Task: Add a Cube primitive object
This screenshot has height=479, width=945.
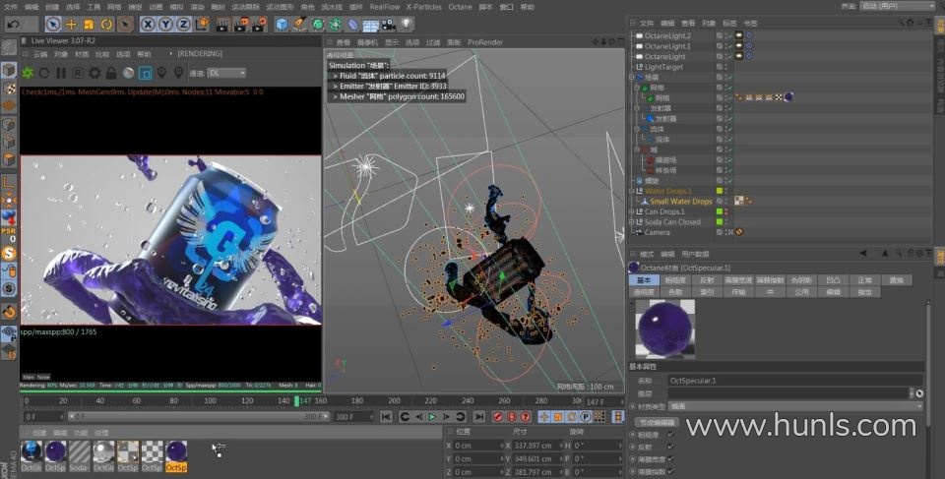Action: [x=282, y=25]
